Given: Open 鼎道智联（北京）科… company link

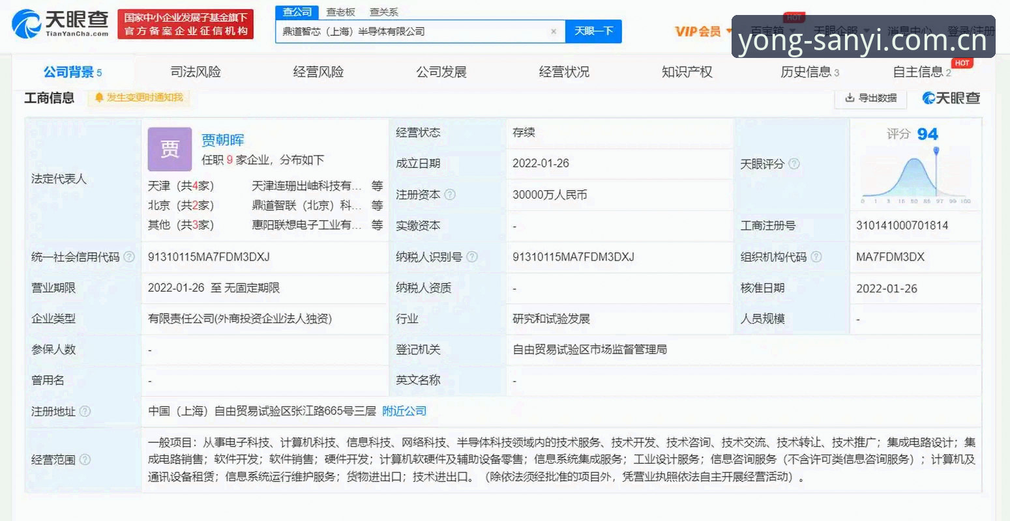Looking at the screenshot, I should [306, 205].
